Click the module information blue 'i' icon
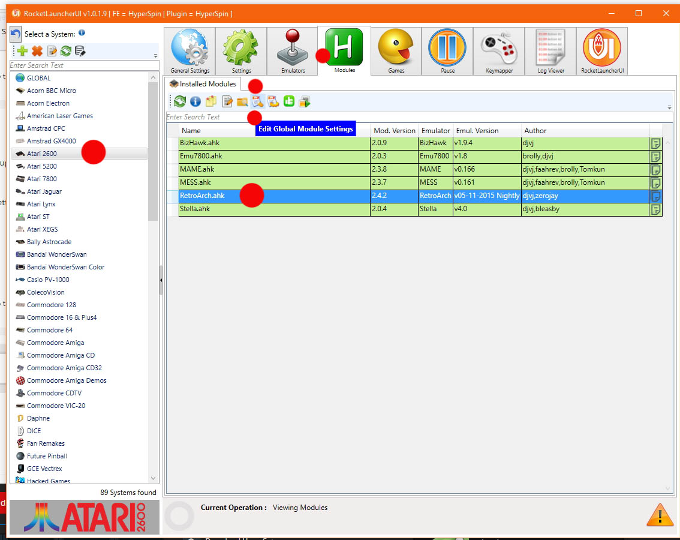 195,102
